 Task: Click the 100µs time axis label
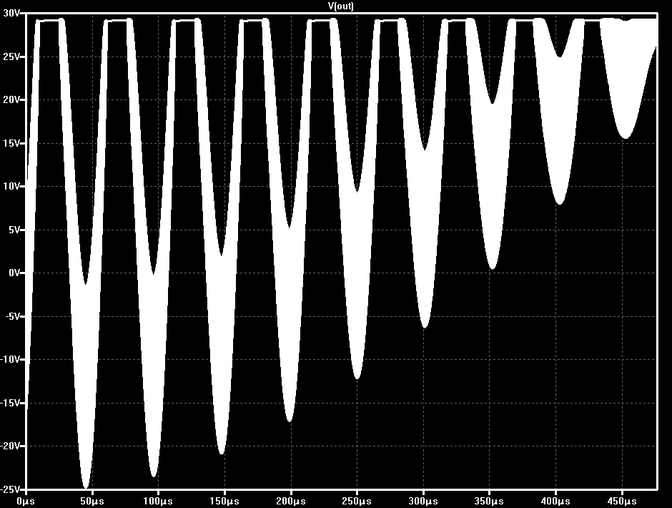(158, 502)
